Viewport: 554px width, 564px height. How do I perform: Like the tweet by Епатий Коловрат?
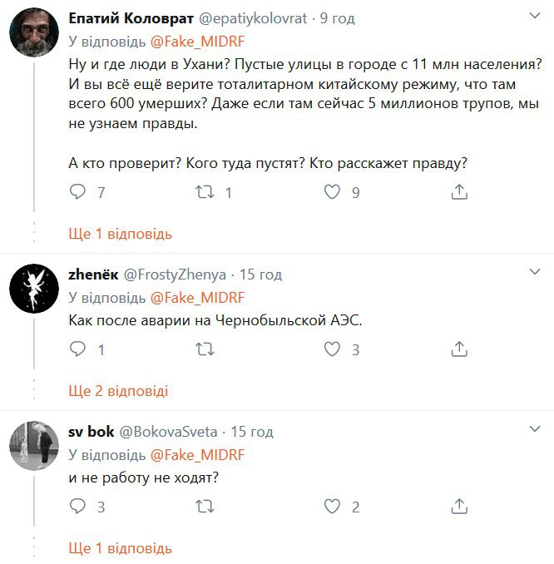point(332,192)
